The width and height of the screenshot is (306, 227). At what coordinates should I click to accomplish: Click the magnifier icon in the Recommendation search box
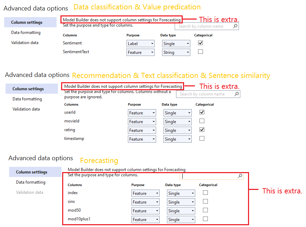click(x=236, y=94)
